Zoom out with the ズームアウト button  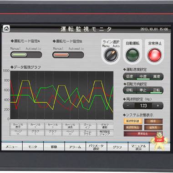point(87,132)
